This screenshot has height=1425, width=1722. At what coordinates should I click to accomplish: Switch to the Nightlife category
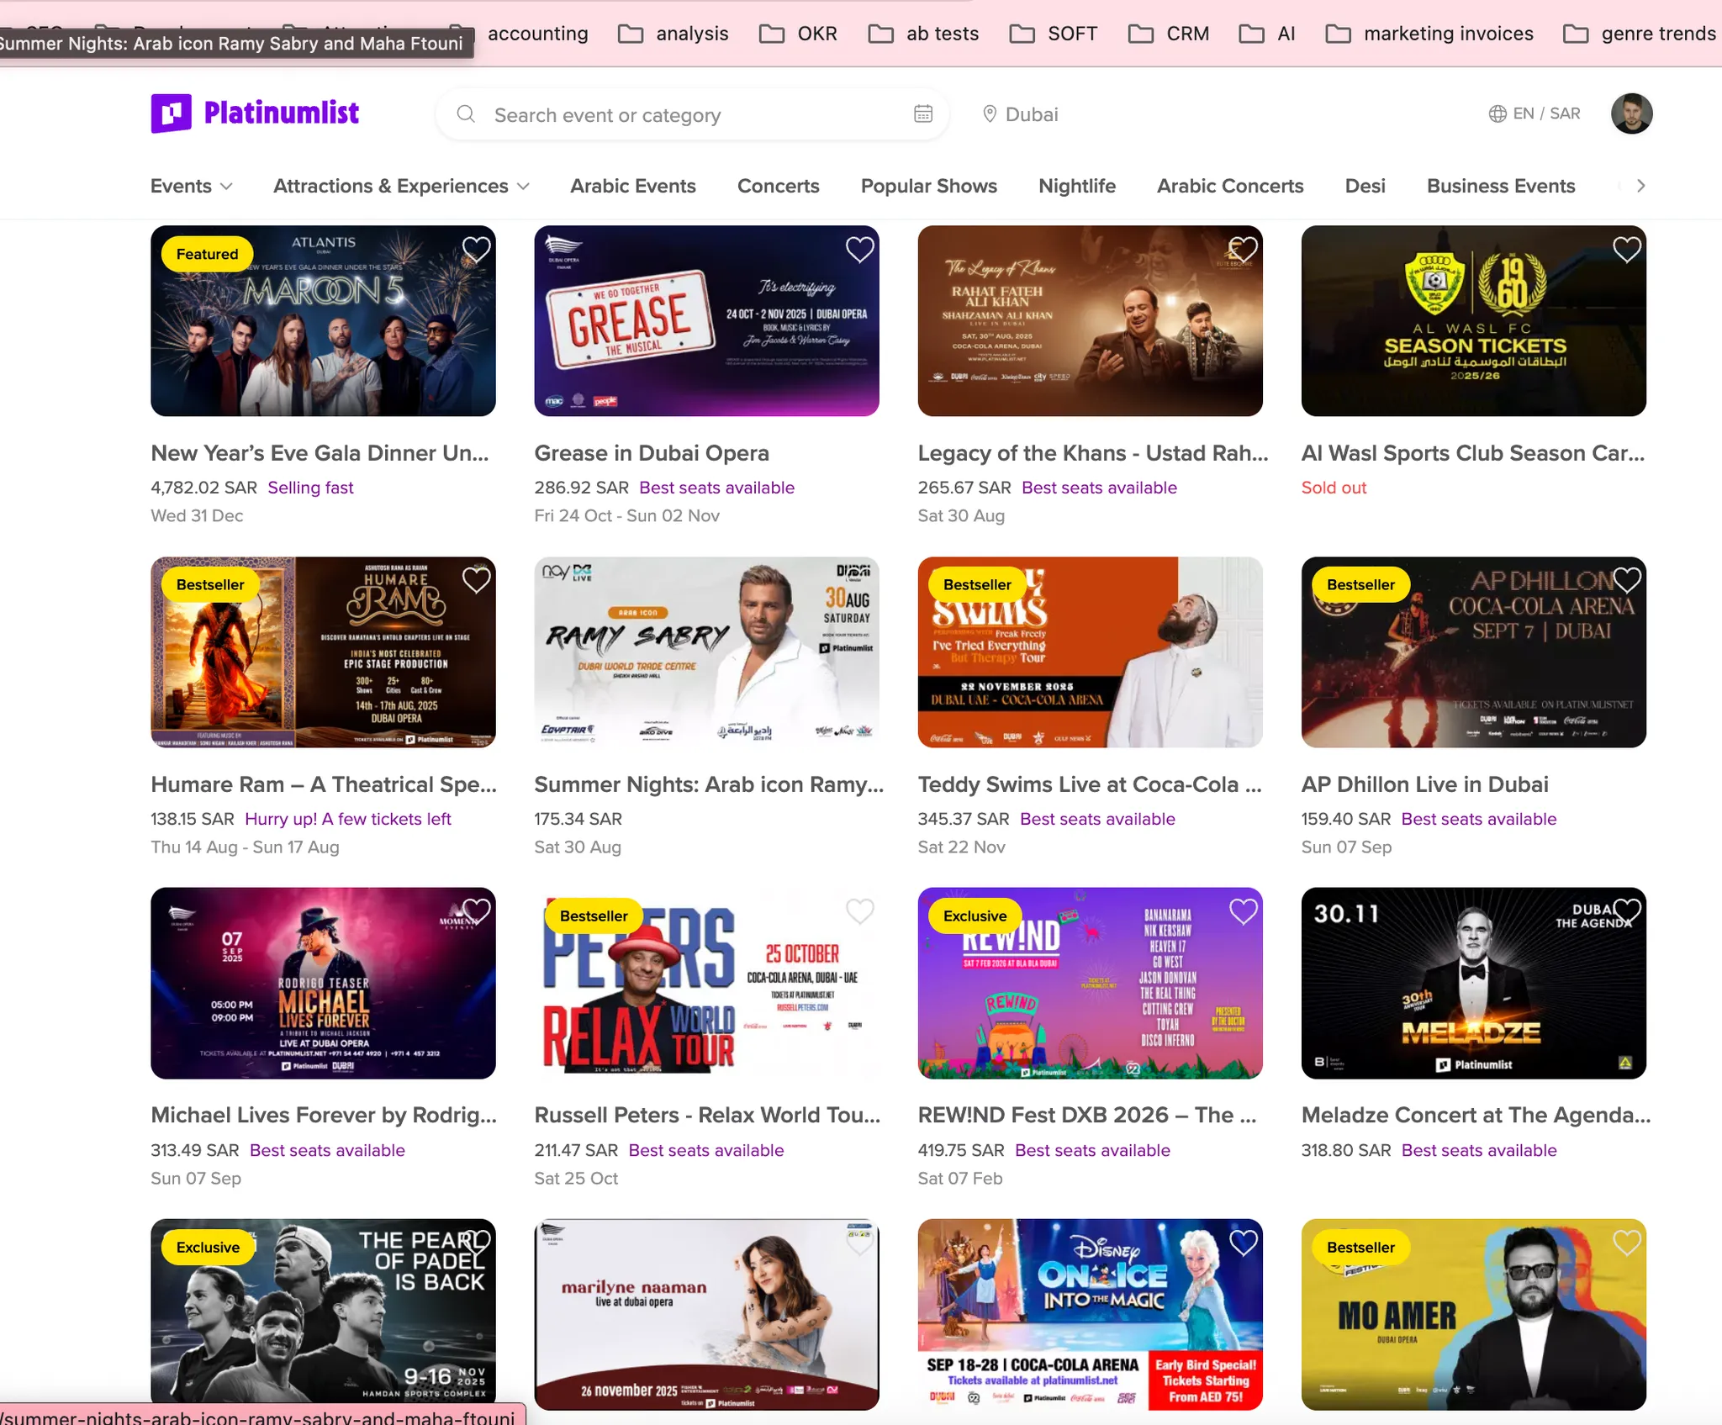1076,186
